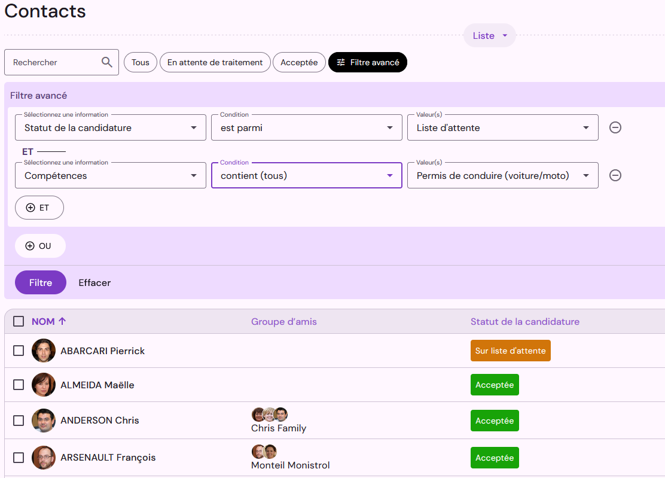665x478 pixels.
Task: Apply the filter with the Filtre button
Action: (x=41, y=282)
